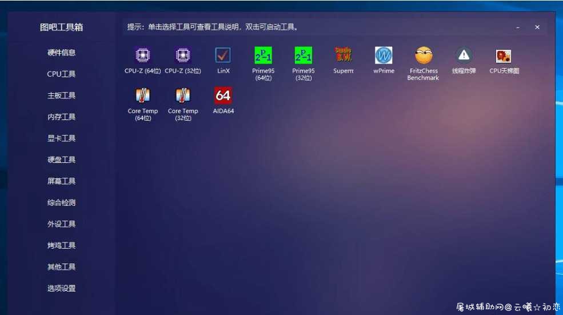
Task: Go to the 综合检测 category
Action: click(x=61, y=202)
